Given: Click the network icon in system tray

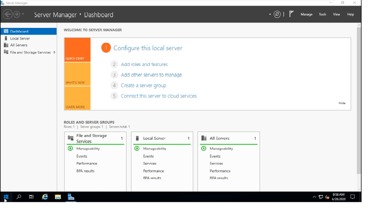Looking at the screenshot, I should [321, 197].
